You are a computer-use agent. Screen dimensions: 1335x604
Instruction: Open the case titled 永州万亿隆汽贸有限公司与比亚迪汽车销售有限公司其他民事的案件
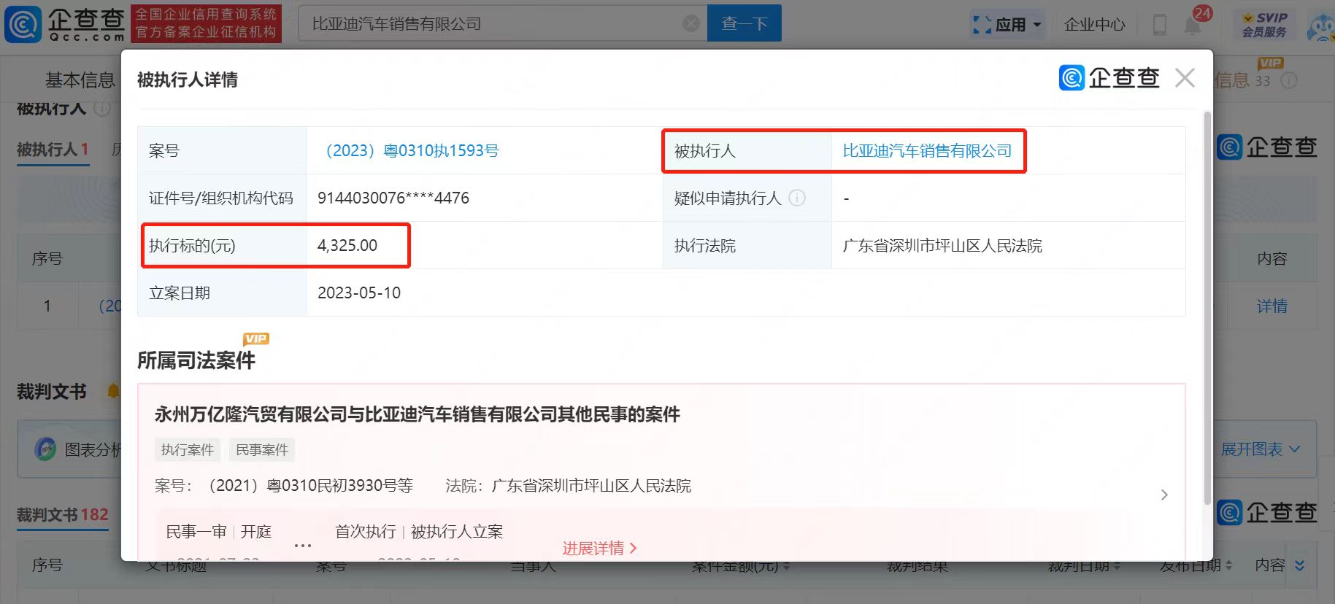click(417, 414)
